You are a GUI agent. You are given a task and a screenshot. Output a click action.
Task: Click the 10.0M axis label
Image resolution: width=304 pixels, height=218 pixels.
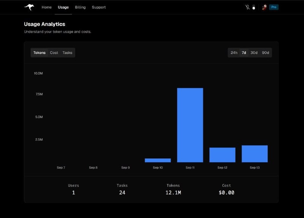(38, 73)
